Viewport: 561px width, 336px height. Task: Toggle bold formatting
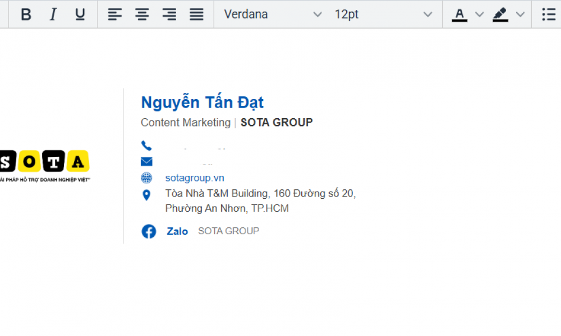[x=26, y=15]
